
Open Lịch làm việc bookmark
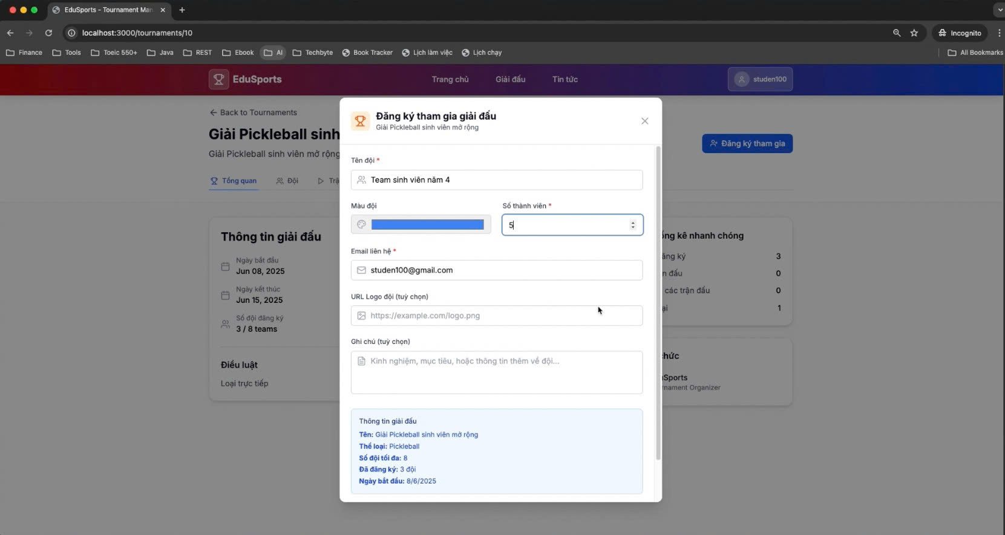pyautogui.click(x=427, y=53)
